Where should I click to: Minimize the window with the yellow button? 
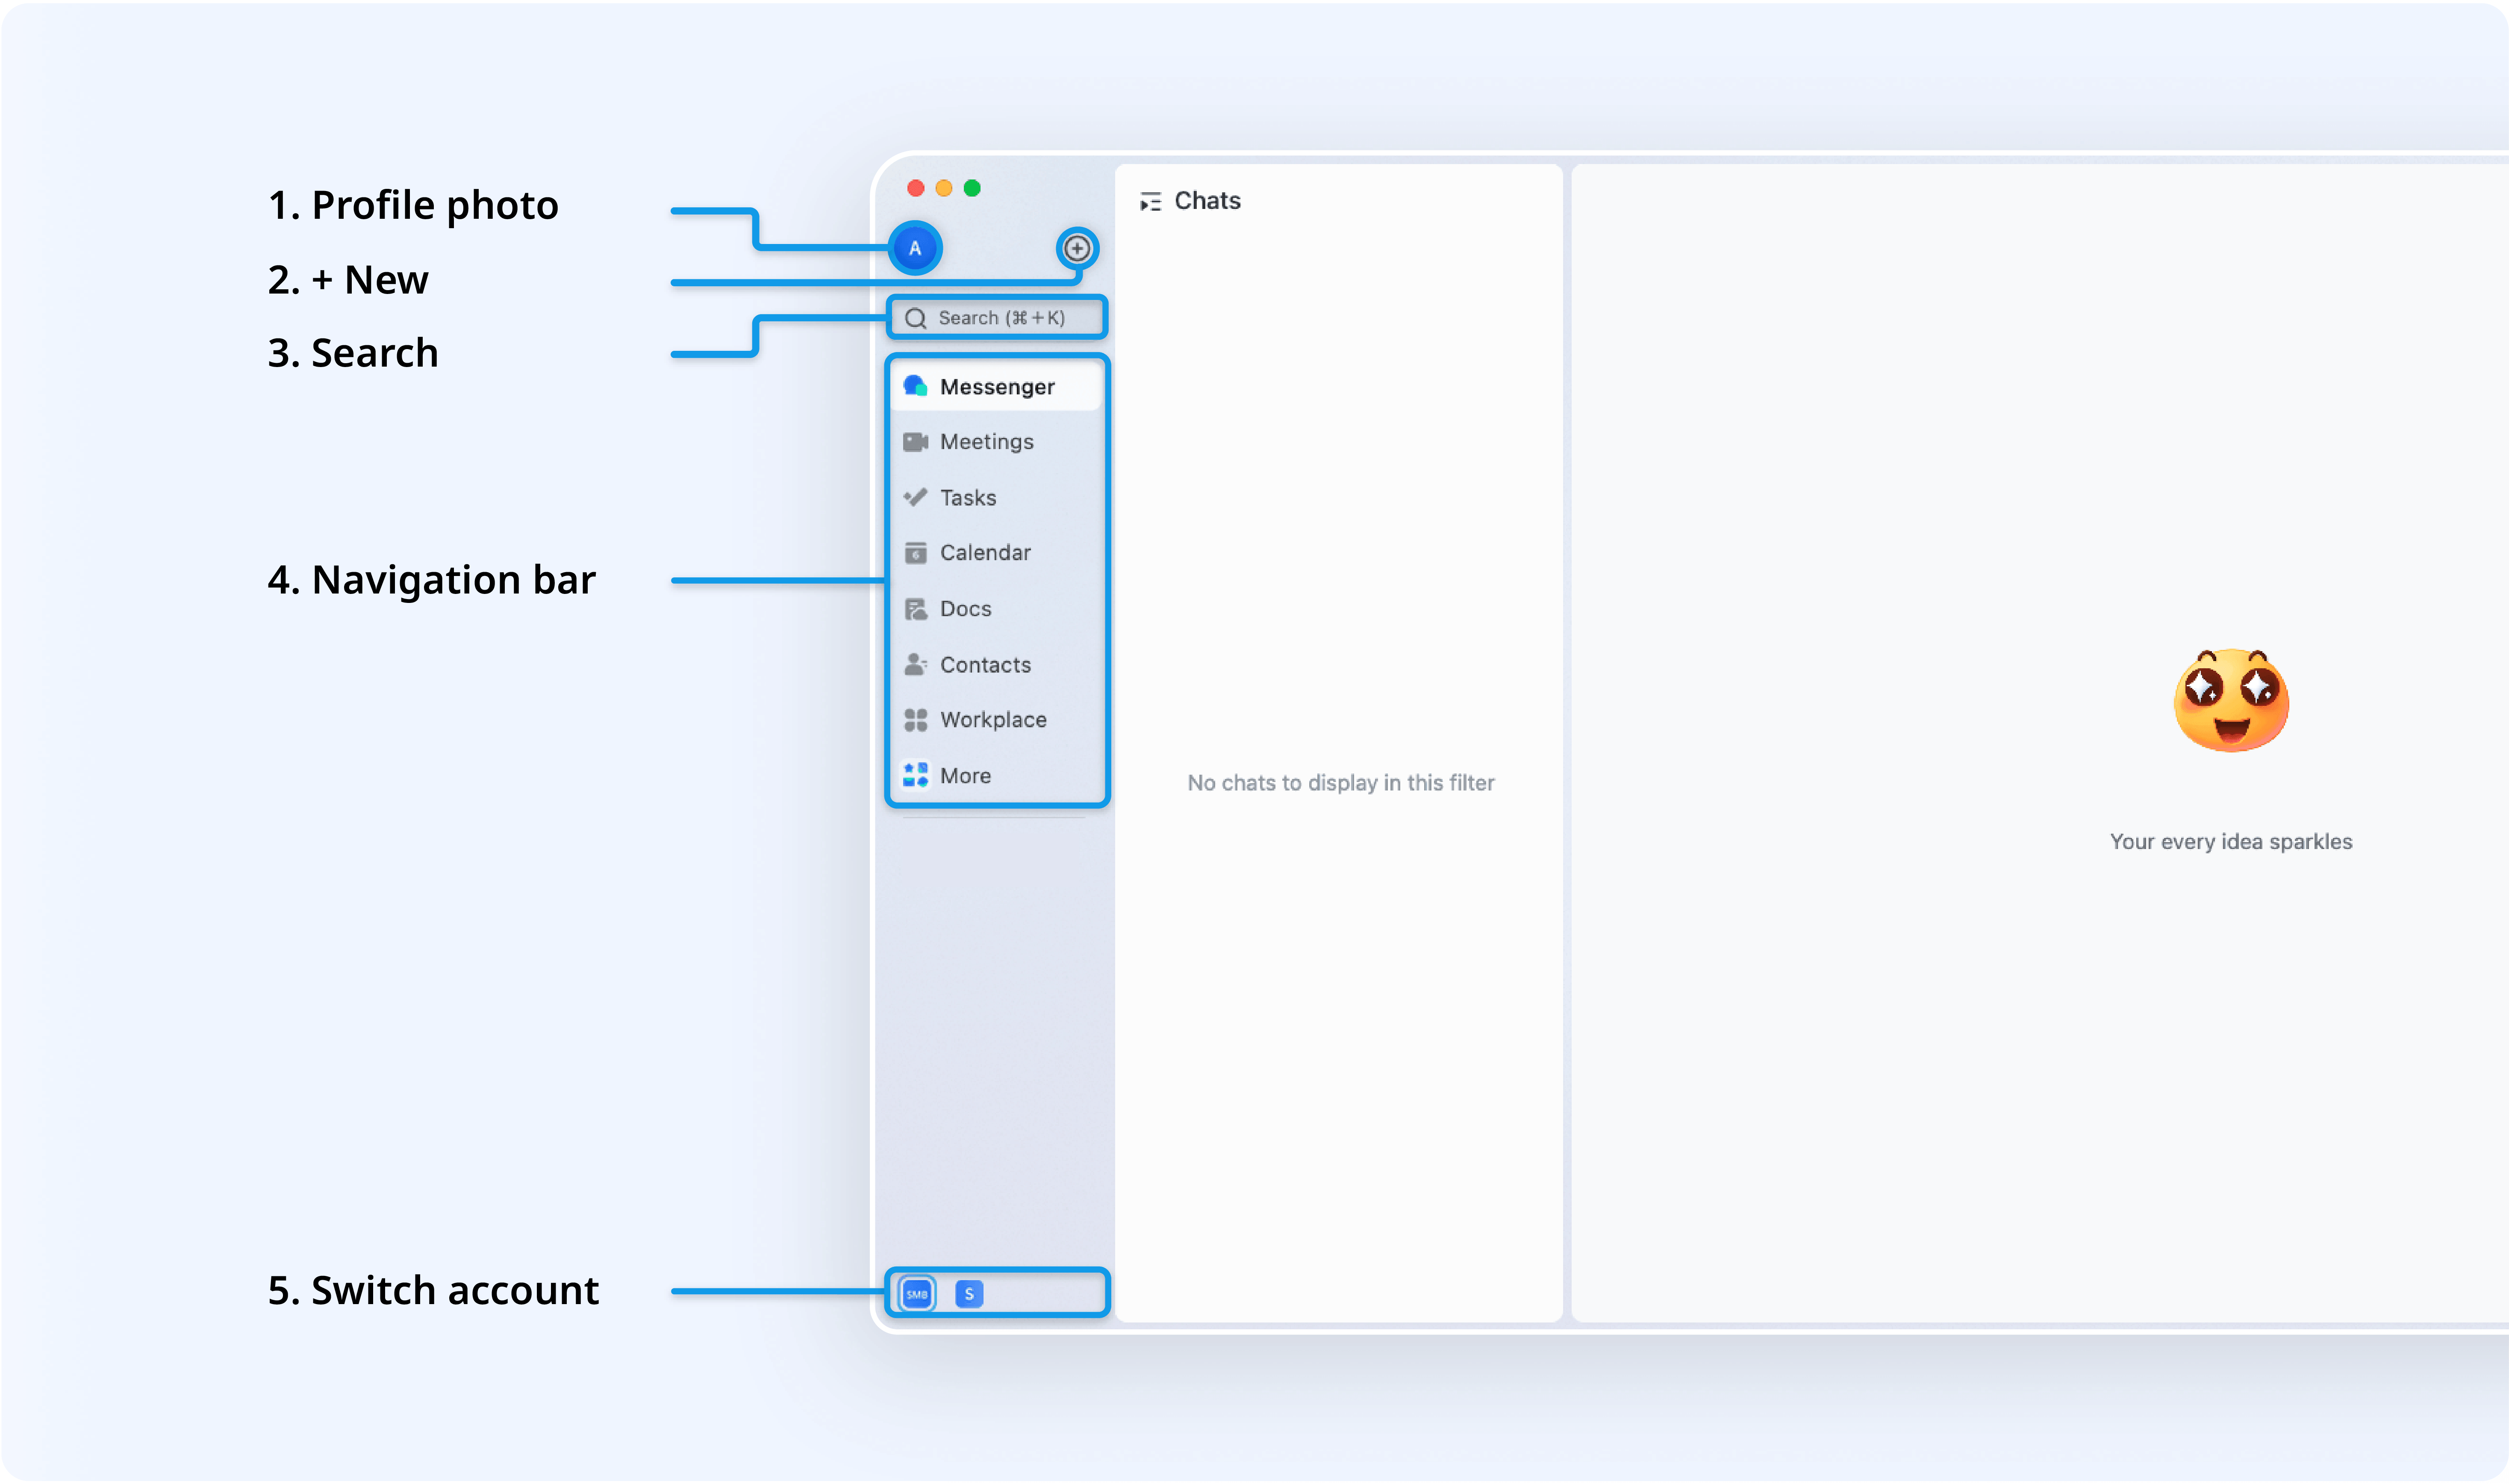tap(944, 188)
